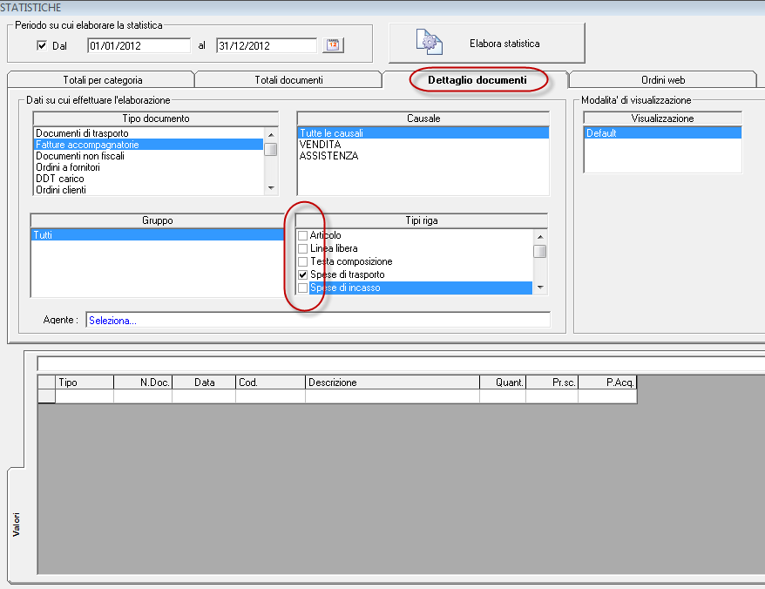Open the vertical Valori side tab
765x589 pixels.
16,525
